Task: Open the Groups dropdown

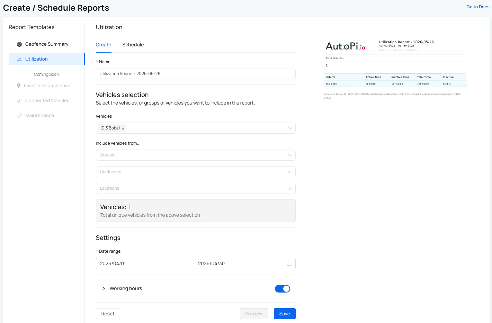Action: [196, 155]
